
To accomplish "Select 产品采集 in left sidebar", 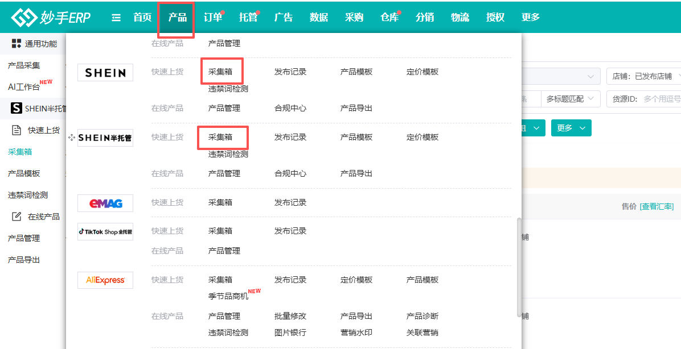I will pyautogui.click(x=24, y=65).
